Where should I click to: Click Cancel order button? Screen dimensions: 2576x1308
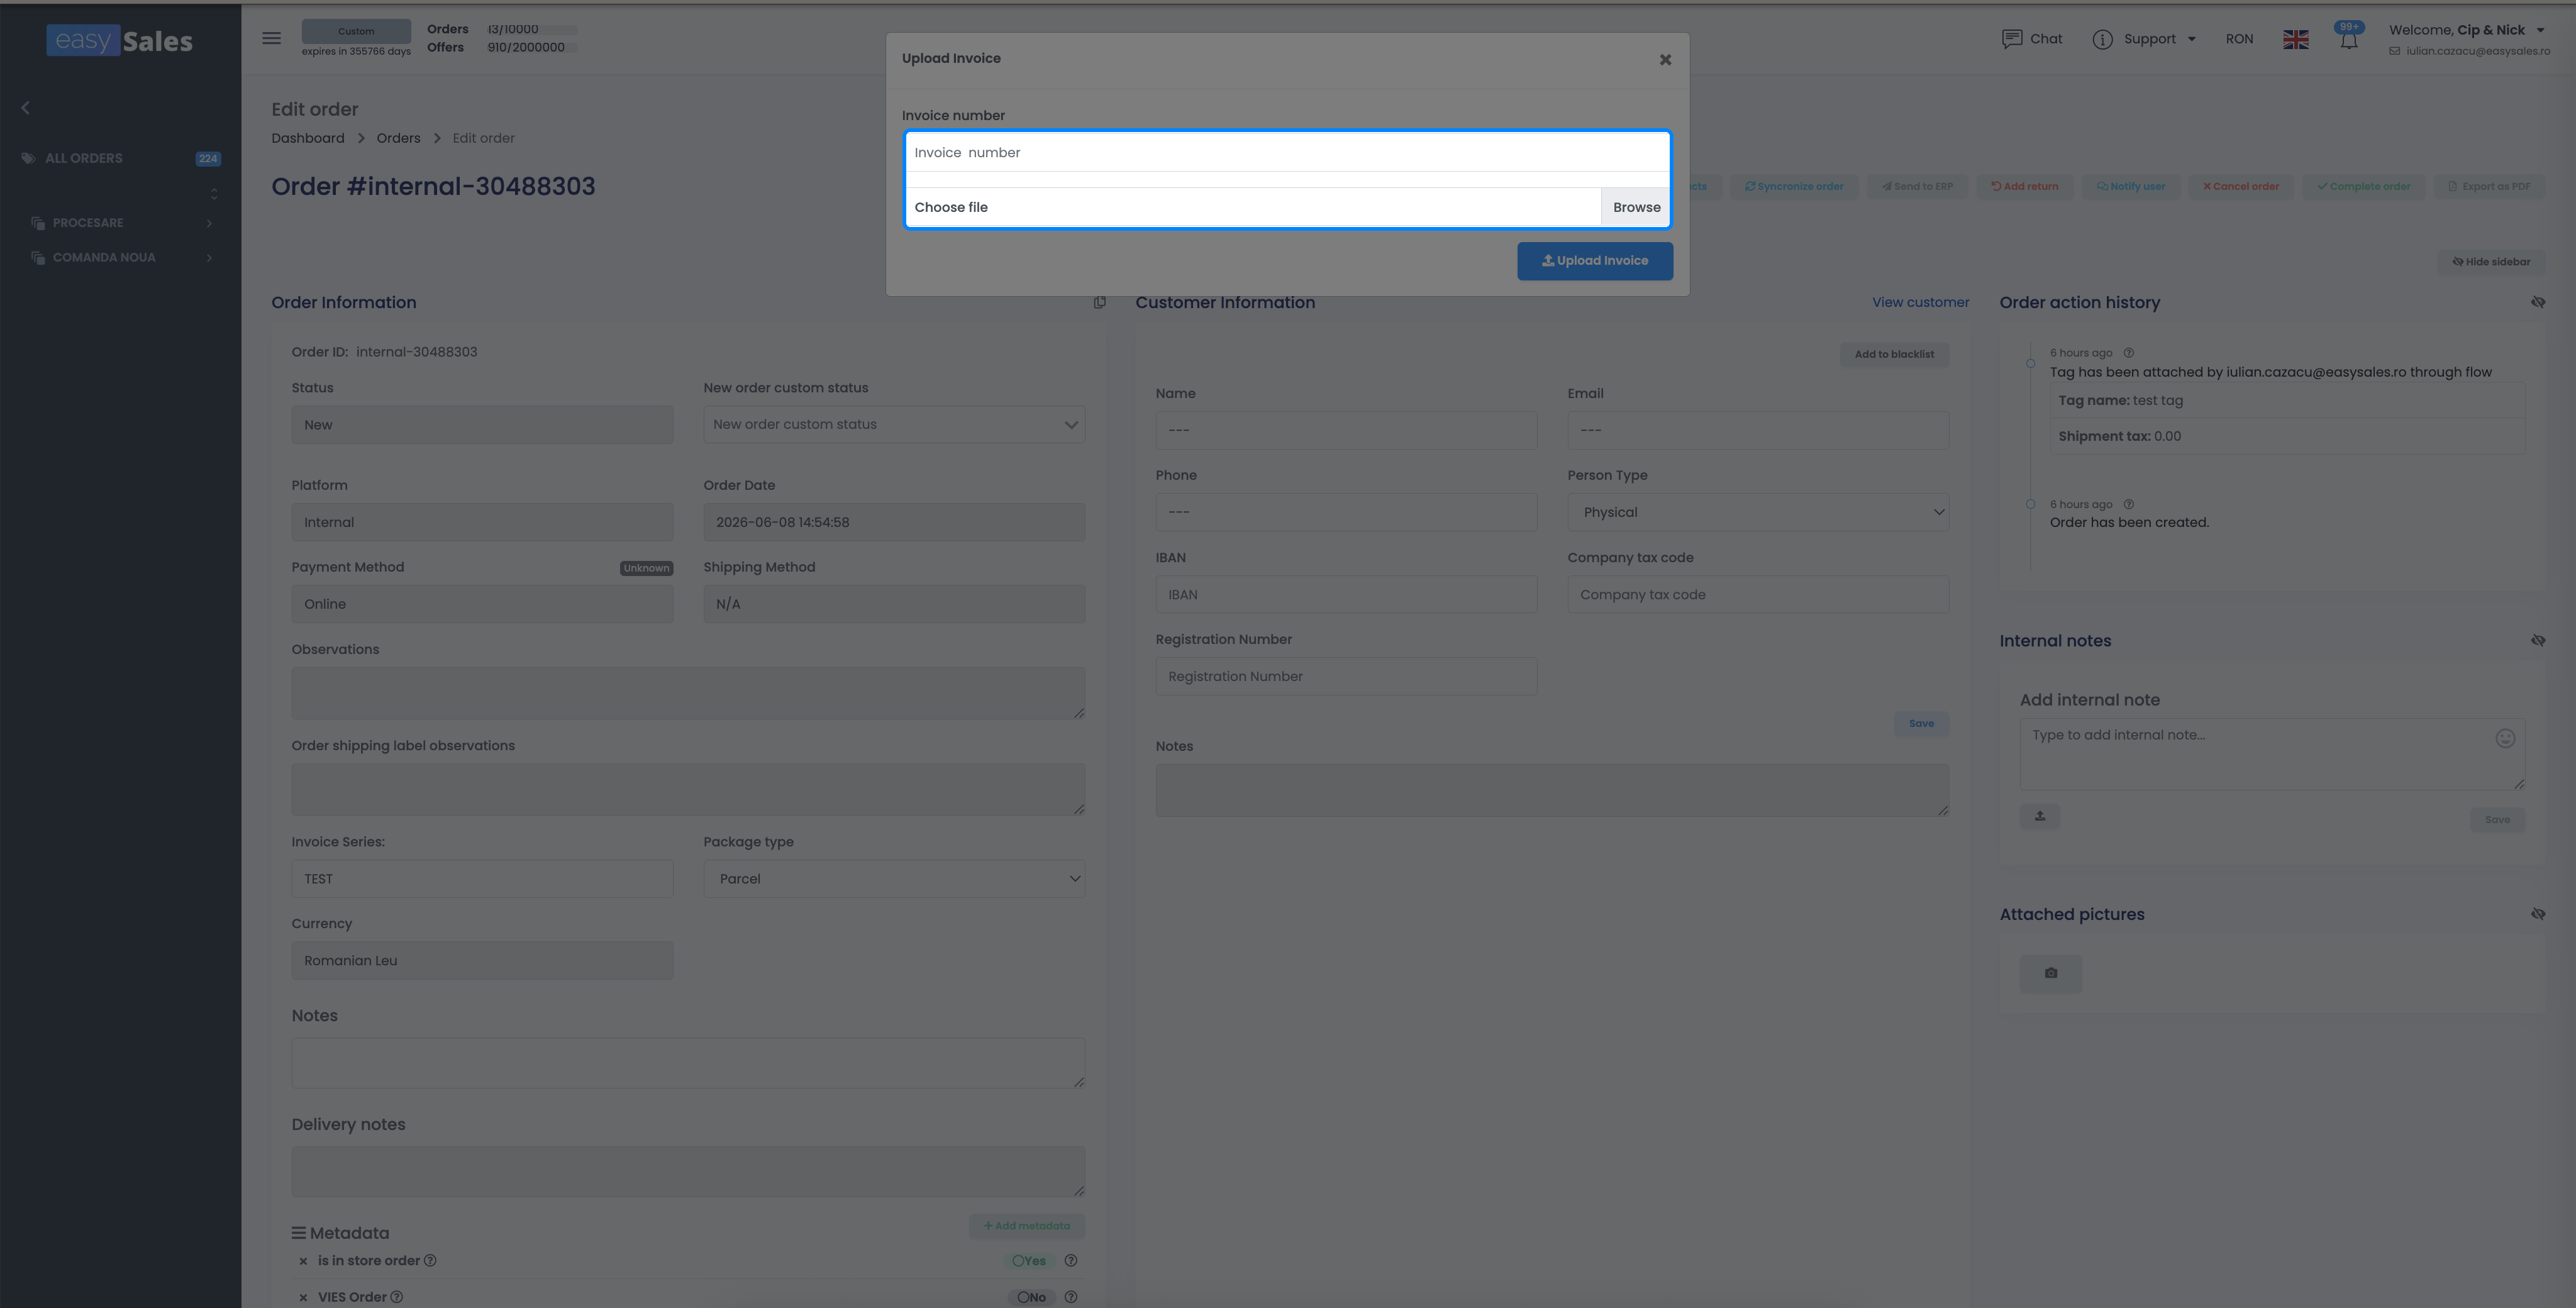coord(2240,187)
